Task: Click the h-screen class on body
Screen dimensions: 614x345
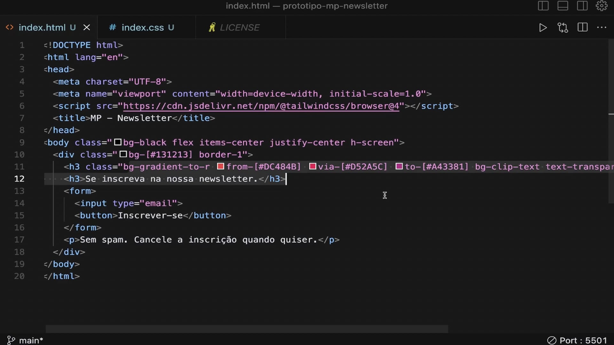Action: click(x=372, y=142)
